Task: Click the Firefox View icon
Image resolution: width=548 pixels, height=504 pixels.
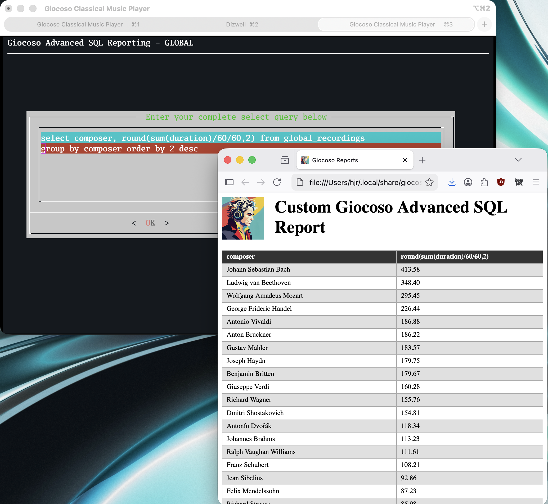Action: [x=285, y=160]
